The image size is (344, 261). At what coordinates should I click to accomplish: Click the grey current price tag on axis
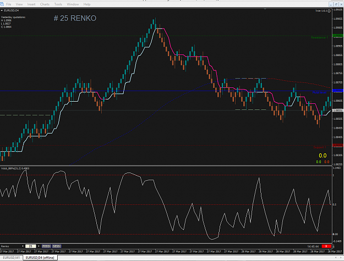(x=338, y=110)
